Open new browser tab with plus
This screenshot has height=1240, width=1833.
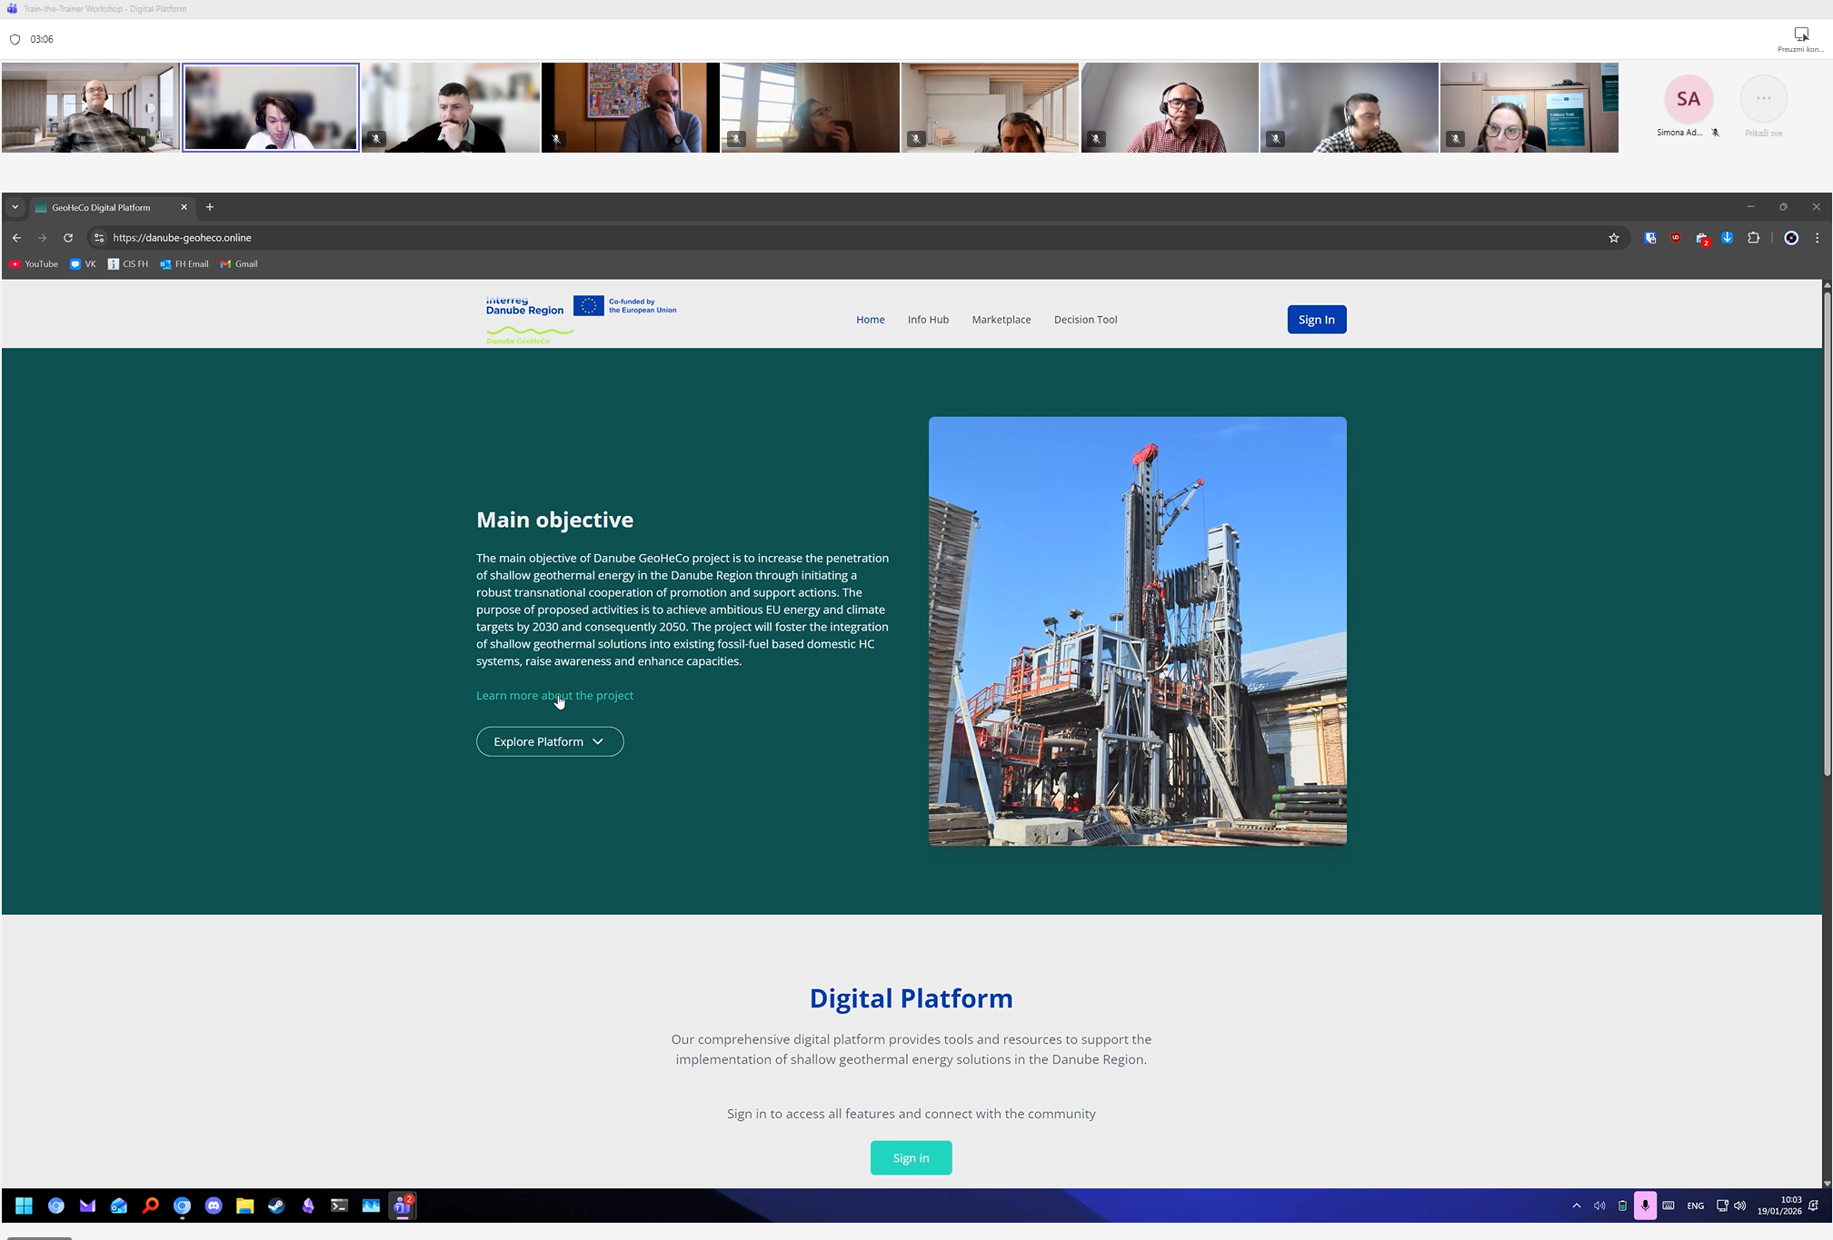pyautogui.click(x=210, y=207)
